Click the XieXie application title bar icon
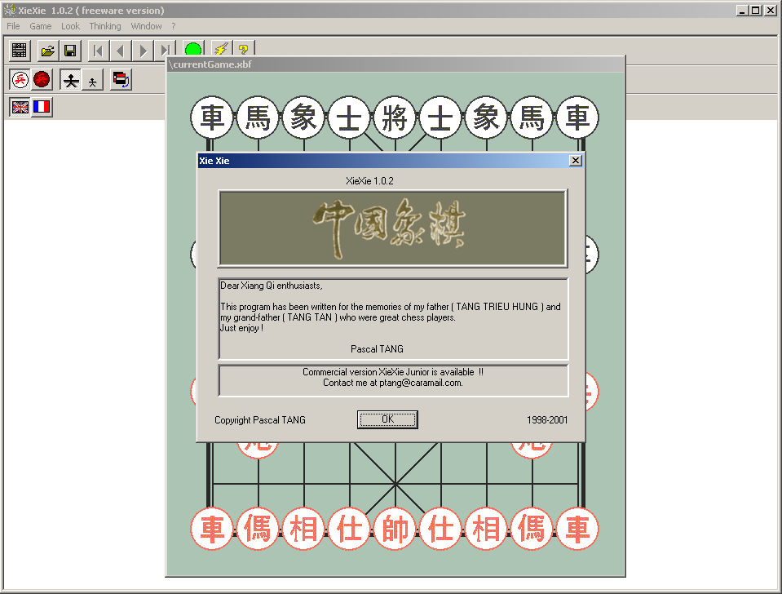This screenshot has height=594, width=782. [x=10, y=10]
